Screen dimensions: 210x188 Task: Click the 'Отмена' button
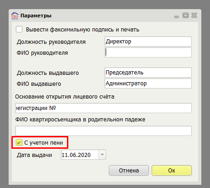[x=129, y=171]
